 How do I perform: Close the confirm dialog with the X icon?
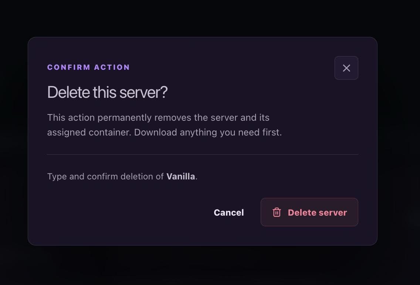coord(346,68)
